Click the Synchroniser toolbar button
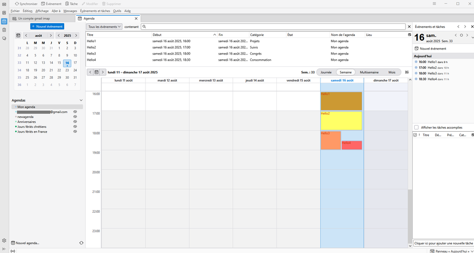474x253 pixels. pos(26,4)
